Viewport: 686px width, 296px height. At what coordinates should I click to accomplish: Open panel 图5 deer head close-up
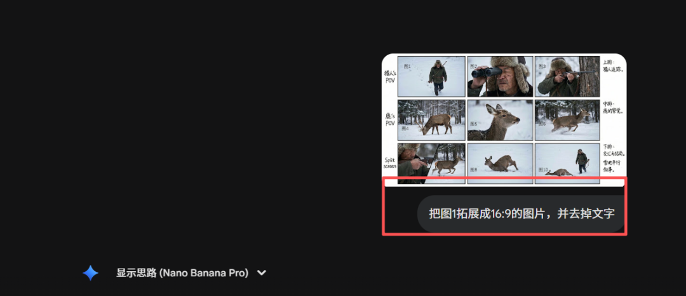[500, 119]
